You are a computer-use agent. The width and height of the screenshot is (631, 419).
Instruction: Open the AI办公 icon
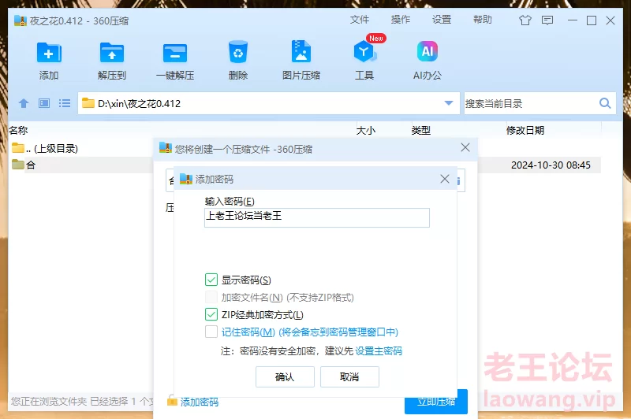(x=427, y=51)
